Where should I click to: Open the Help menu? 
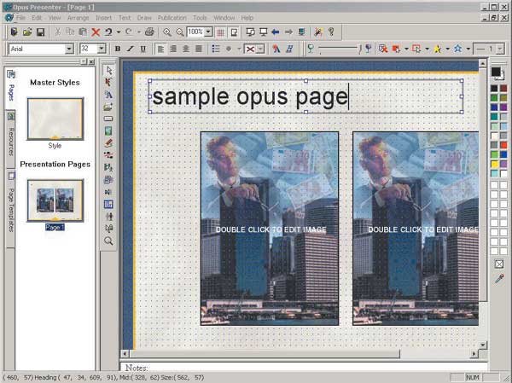[x=247, y=18]
